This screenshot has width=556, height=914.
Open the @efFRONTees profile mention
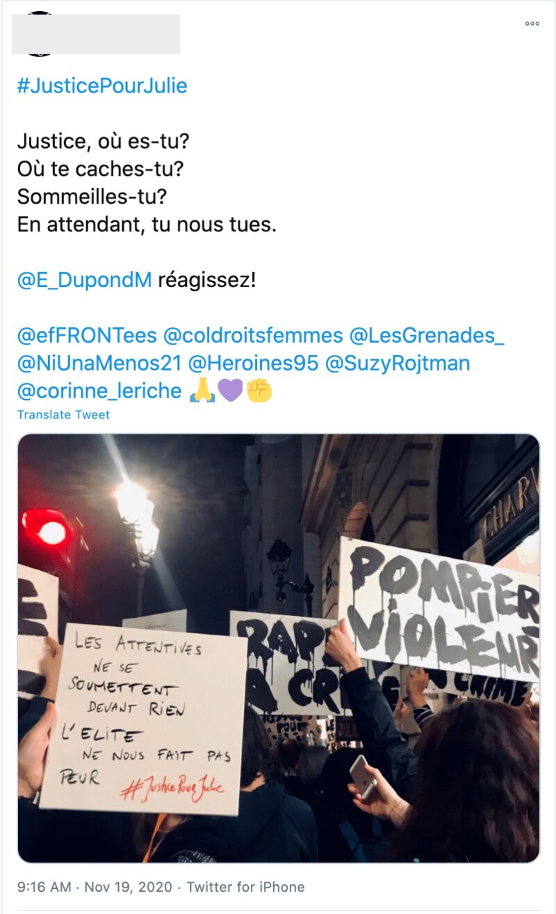87,336
